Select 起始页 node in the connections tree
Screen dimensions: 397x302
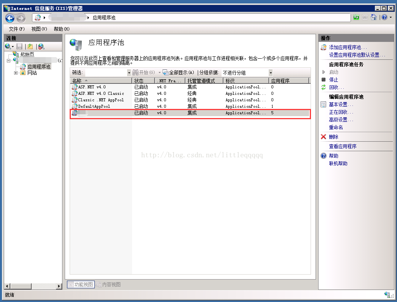pos(27,54)
